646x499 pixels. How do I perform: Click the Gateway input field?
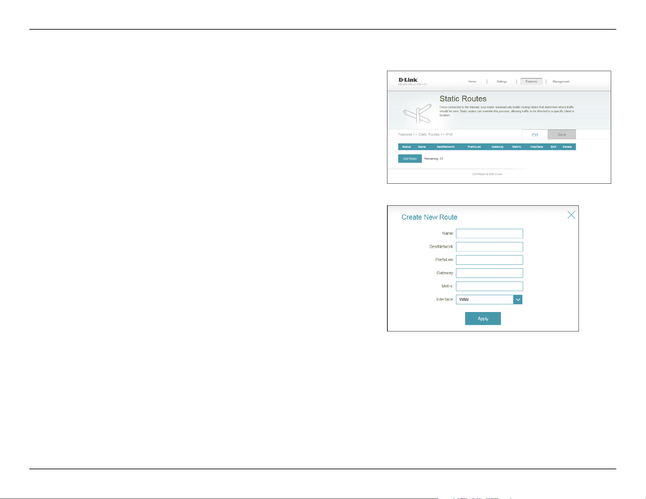coord(489,273)
